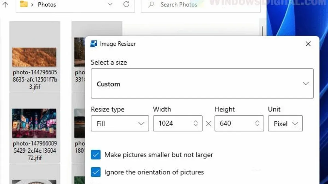Select the Times Square night photo thumbnail

point(34,123)
